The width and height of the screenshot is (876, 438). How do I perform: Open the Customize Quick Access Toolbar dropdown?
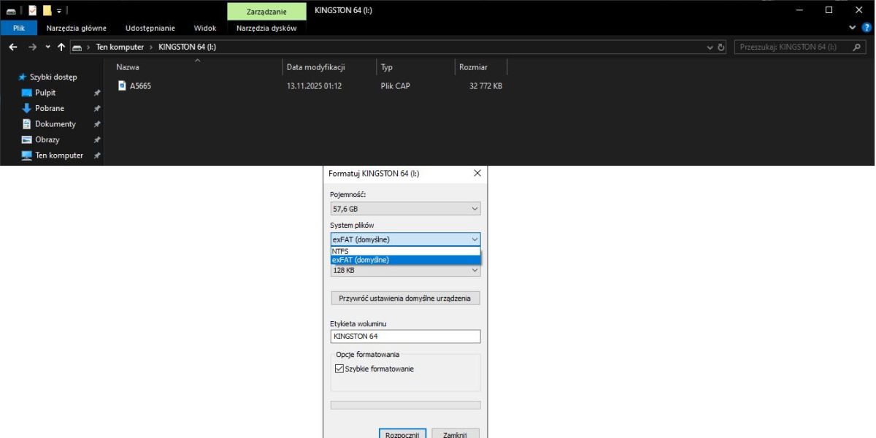(59, 11)
